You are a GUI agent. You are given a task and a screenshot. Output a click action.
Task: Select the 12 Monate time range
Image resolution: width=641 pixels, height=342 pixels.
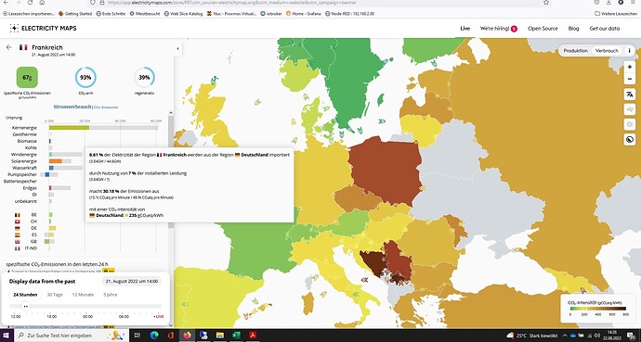click(83, 295)
